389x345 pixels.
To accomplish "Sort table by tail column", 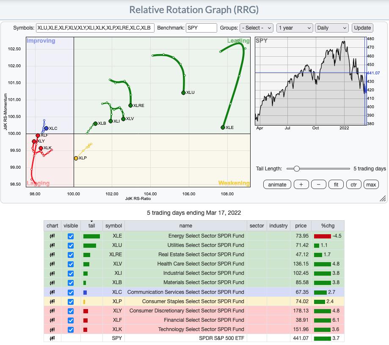I will tap(91, 226).
